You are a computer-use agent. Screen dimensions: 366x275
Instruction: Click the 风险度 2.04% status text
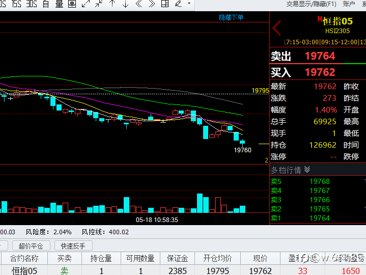[48, 232]
